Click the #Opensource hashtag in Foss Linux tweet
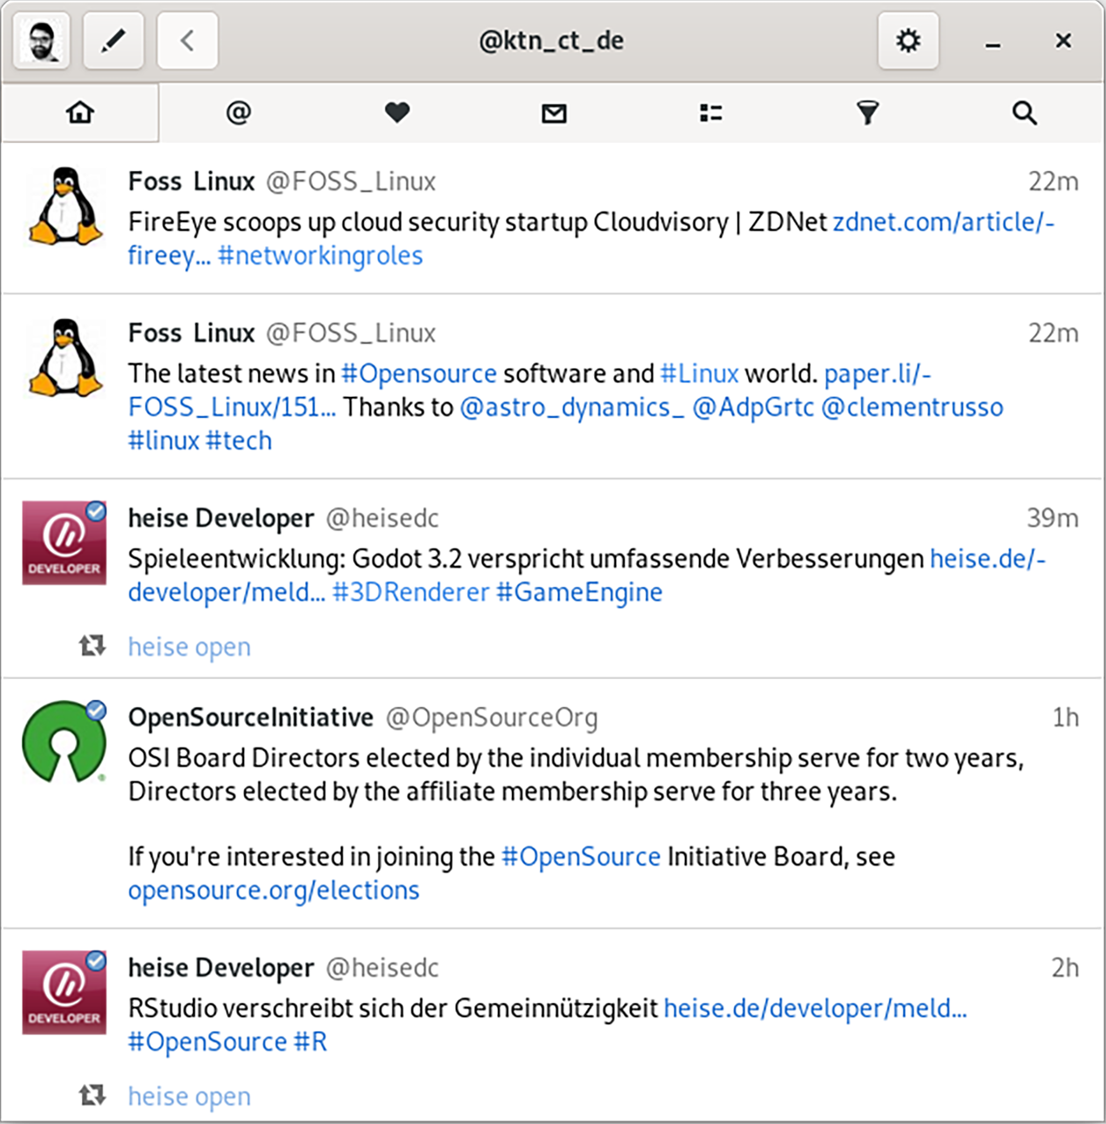 tap(419, 374)
